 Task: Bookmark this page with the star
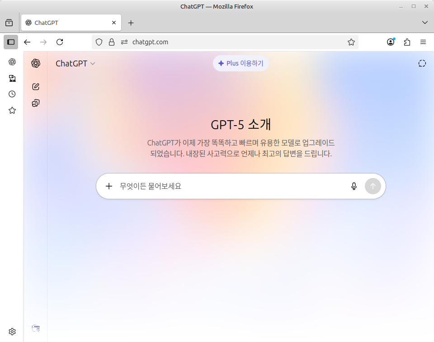coord(351,42)
